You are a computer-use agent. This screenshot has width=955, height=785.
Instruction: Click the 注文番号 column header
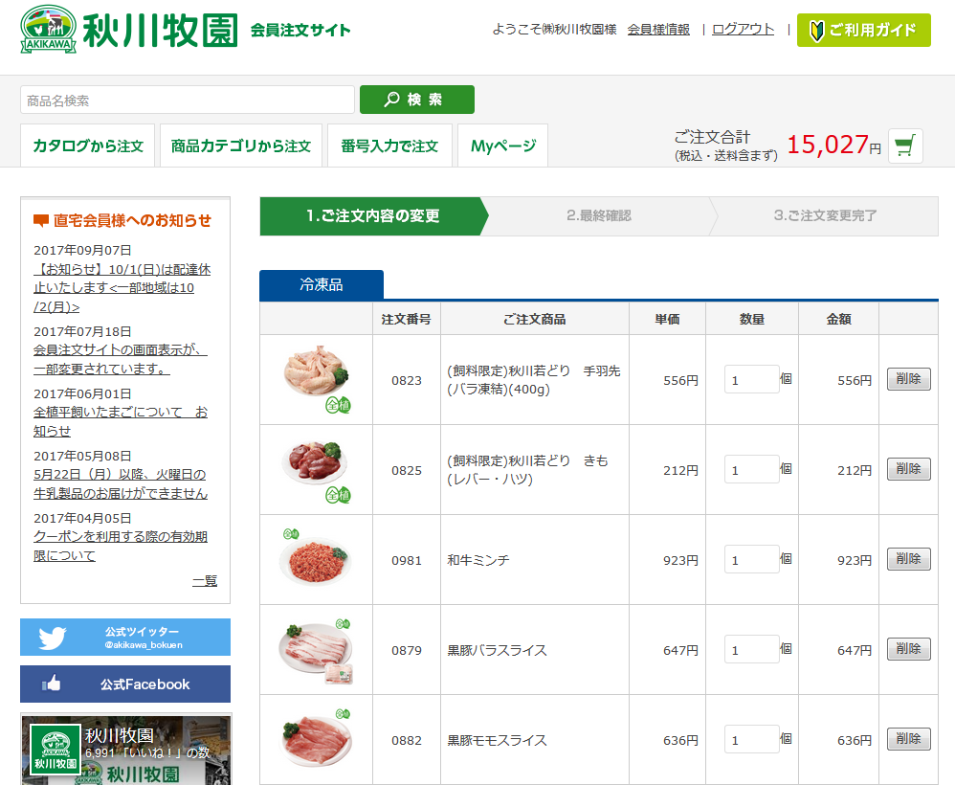point(407,319)
